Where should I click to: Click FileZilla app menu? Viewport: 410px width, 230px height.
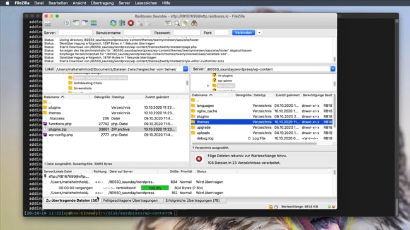[22, 3]
